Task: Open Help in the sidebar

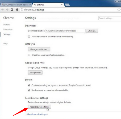Action: point(6,43)
